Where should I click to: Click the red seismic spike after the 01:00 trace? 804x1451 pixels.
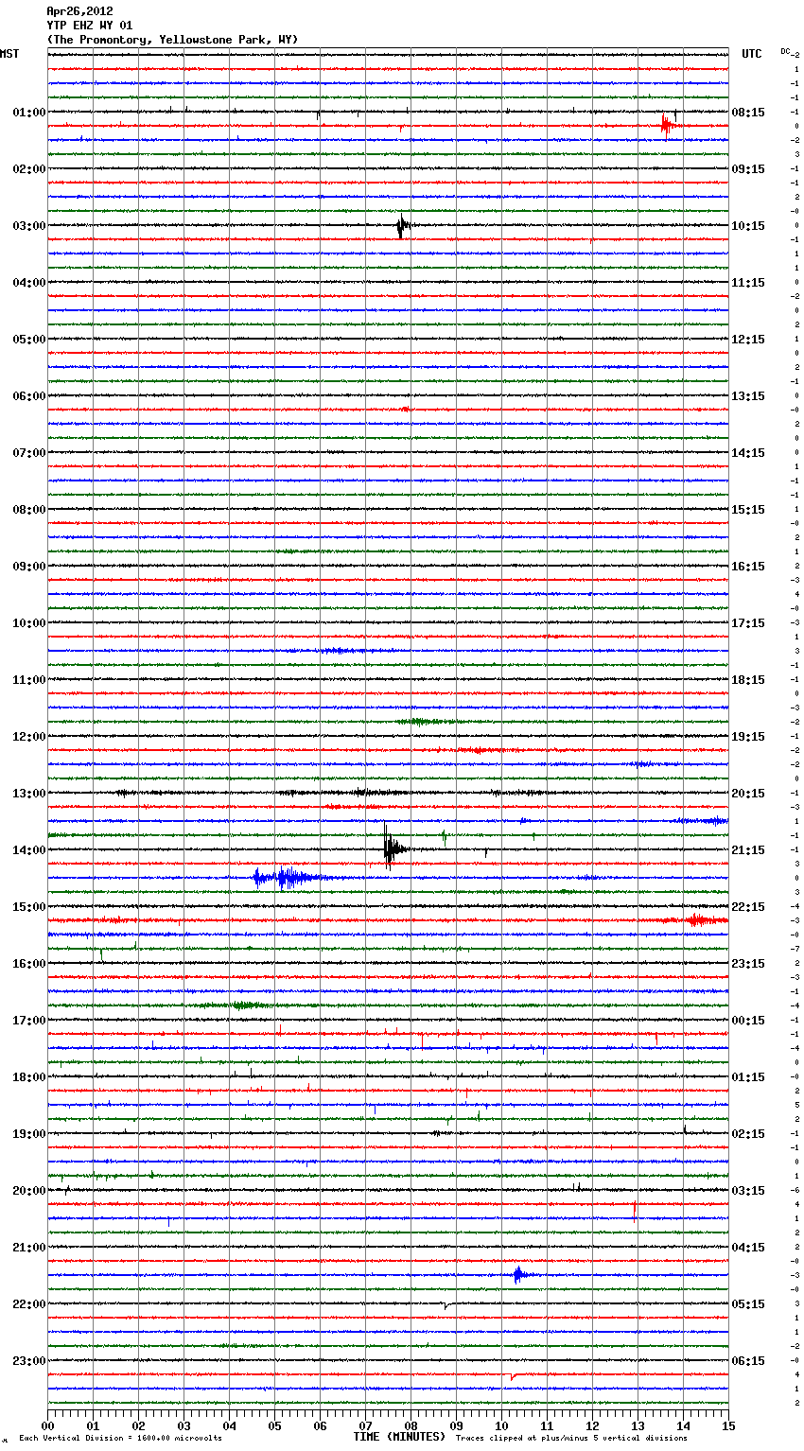coord(667,126)
